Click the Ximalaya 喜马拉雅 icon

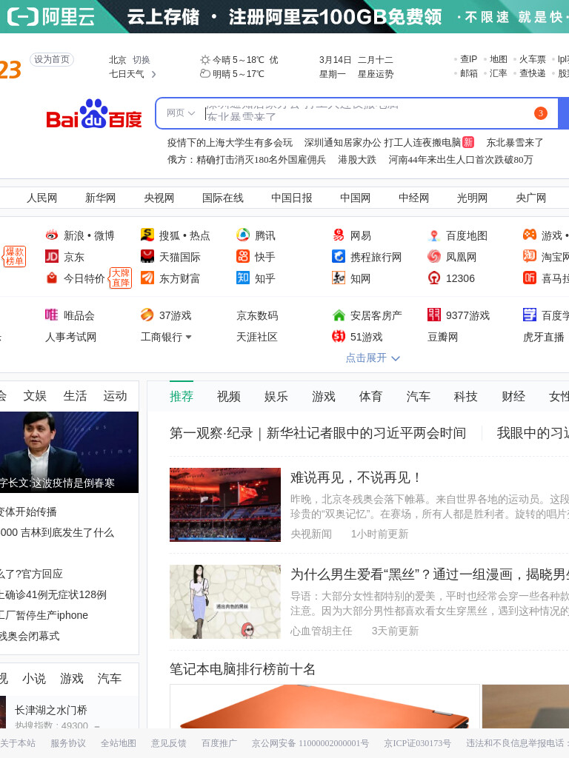click(x=530, y=278)
